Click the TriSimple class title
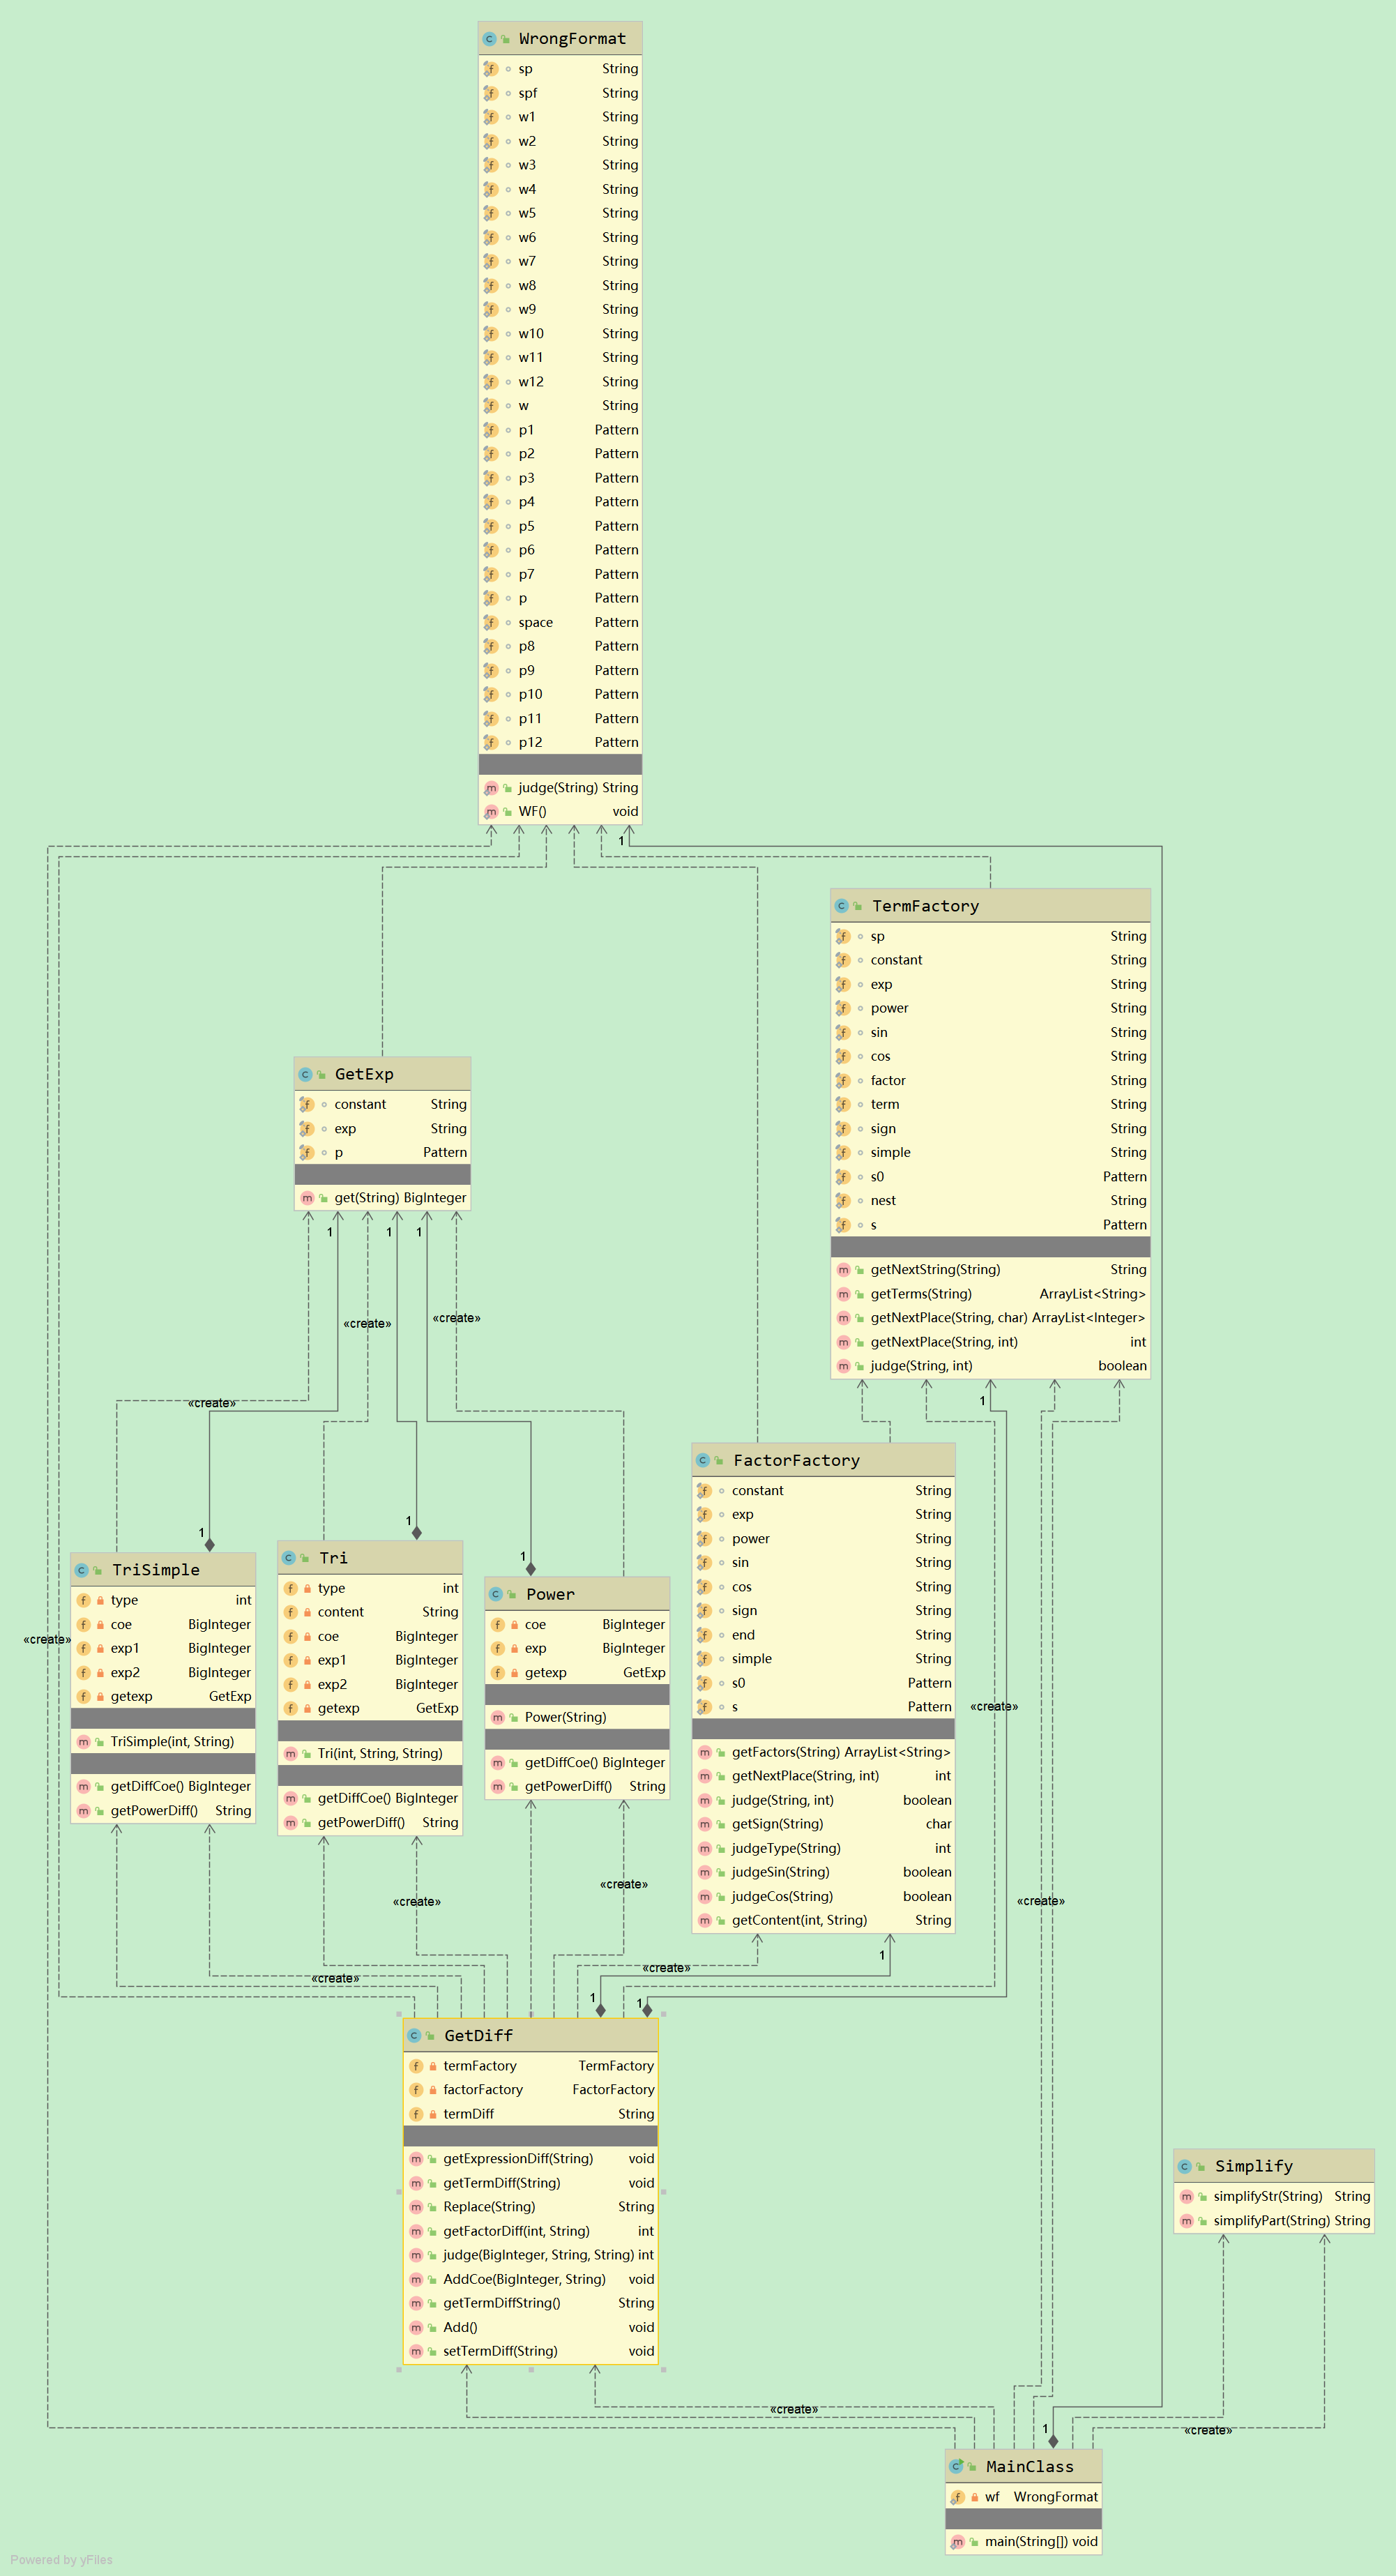Viewport: 1396px width, 2576px height. pos(156,1570)
